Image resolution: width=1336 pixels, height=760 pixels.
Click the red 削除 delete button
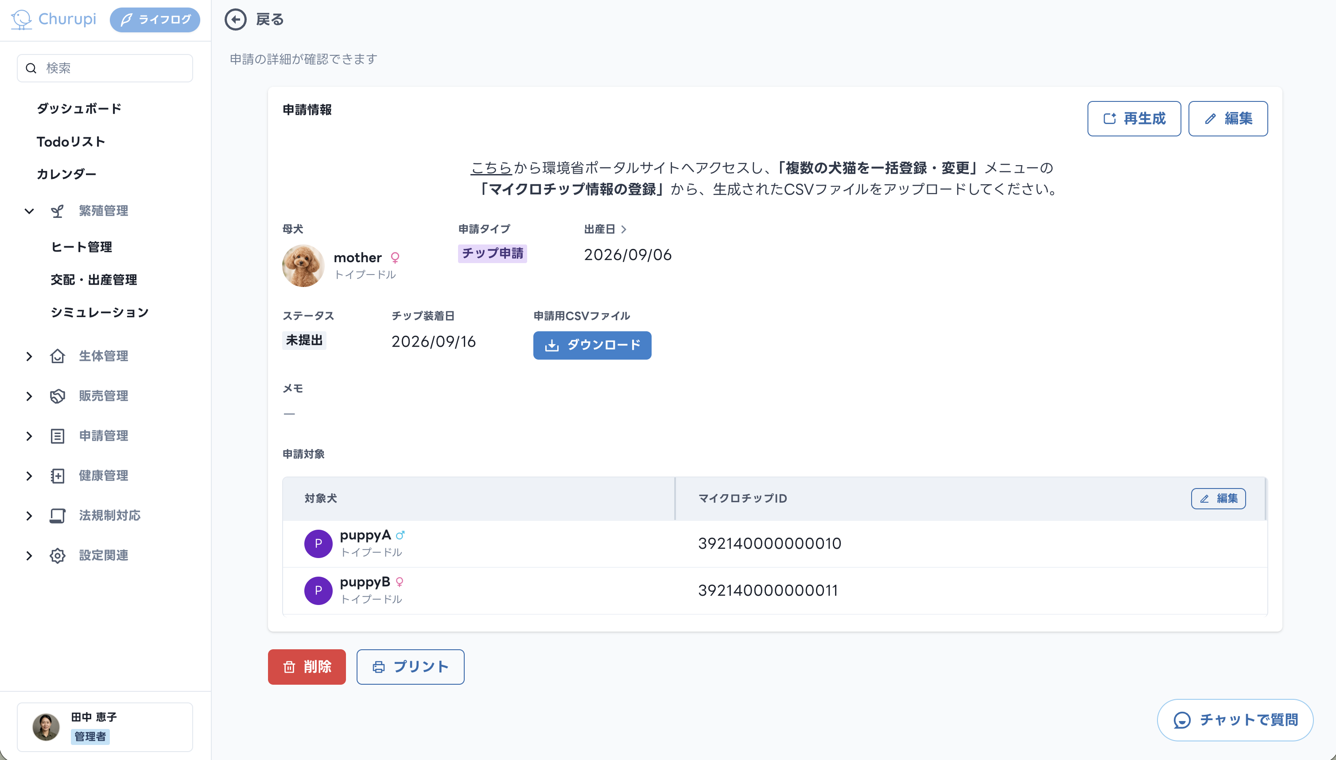[x=307, y=667]
